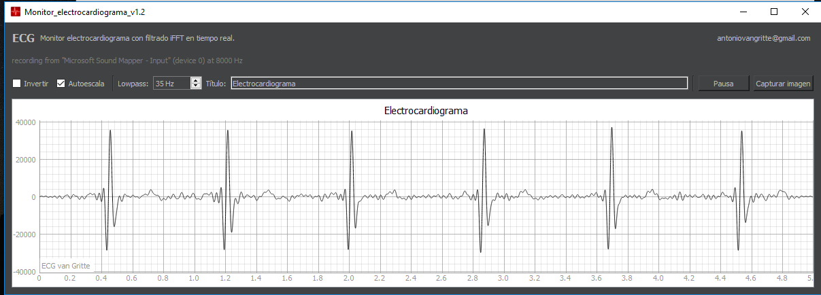Click the 0.4 x-axis tick label

pyautogui.click(x=101, y=278)
